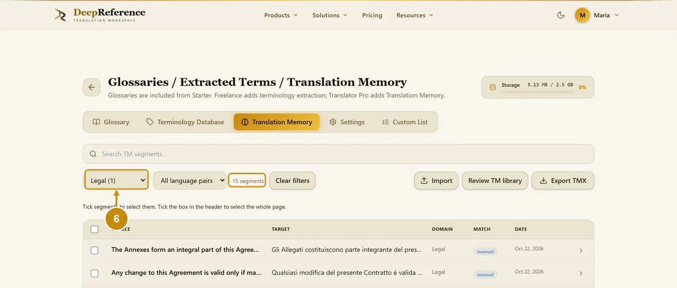Click the storage database icon
677x288 pixels.
click(x=493, y=87)
